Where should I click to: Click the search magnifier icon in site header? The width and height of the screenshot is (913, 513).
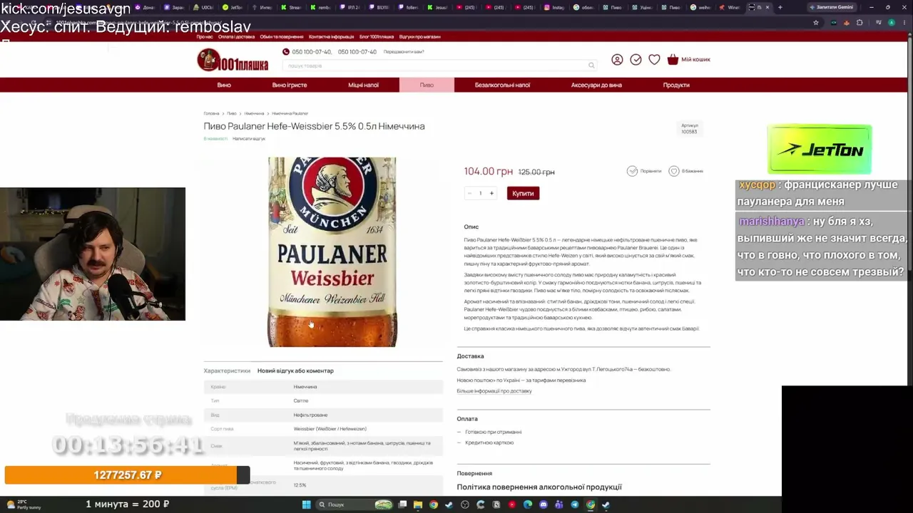(x=591, y=66)
